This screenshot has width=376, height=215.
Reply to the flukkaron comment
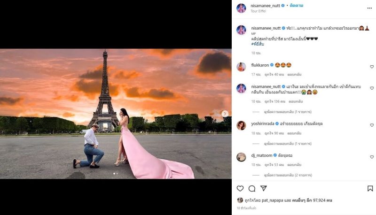294,75
